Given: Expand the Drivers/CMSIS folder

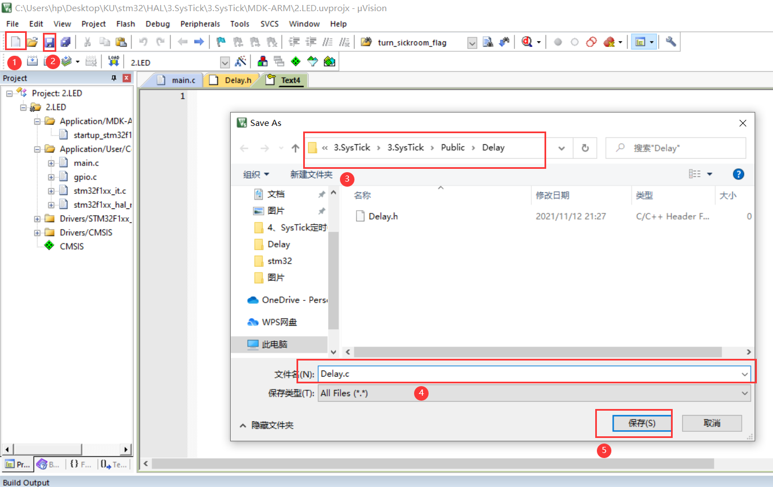Looking at the screenshot, I should click(x=37, y=233).
